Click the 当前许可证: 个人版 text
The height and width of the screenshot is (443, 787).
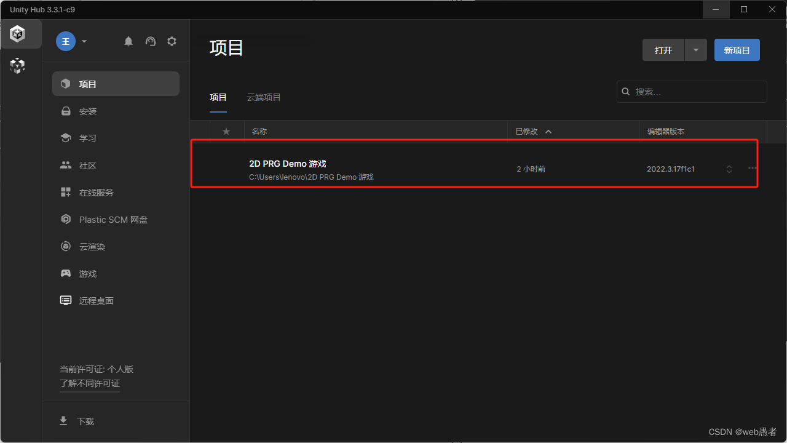point(97,369)
